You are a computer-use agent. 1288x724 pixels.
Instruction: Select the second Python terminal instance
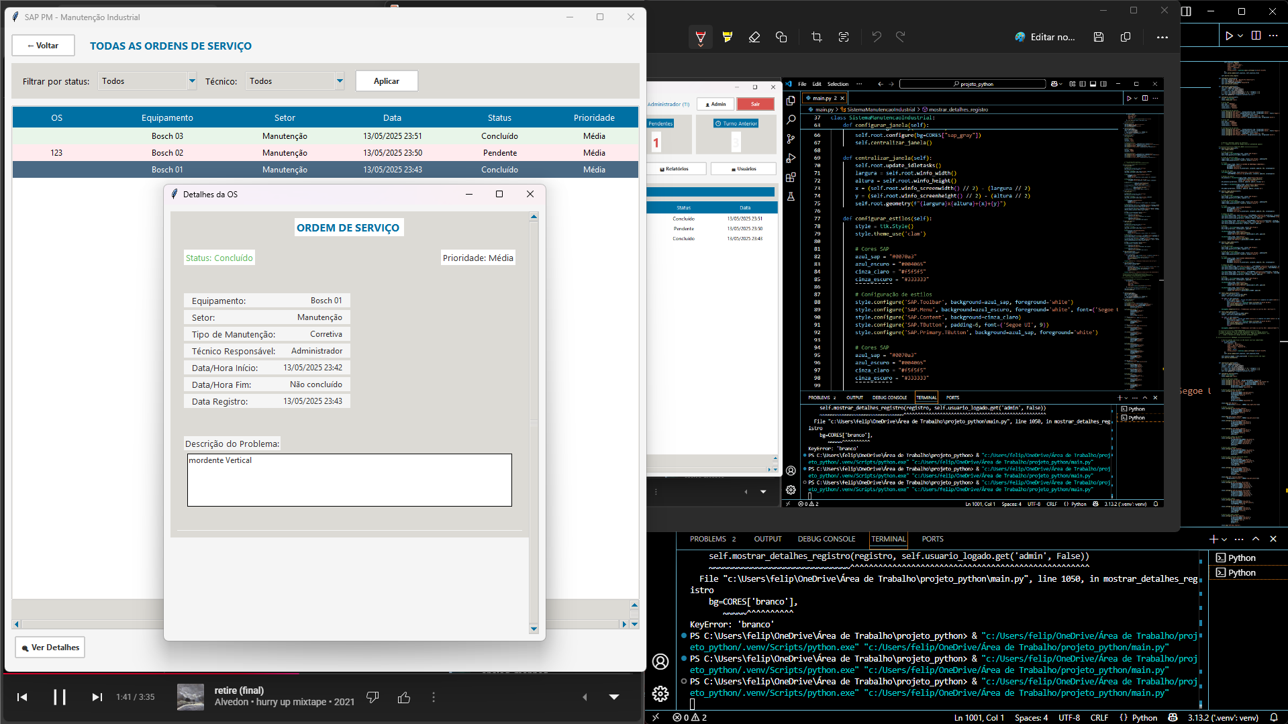[x=1248, y=572]
